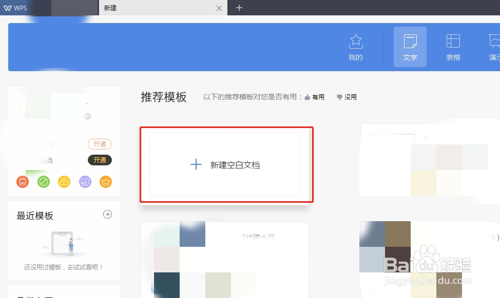Screen dimensions: 500x298
Task: Open the orange document template icon
Action: click(22, 182)
